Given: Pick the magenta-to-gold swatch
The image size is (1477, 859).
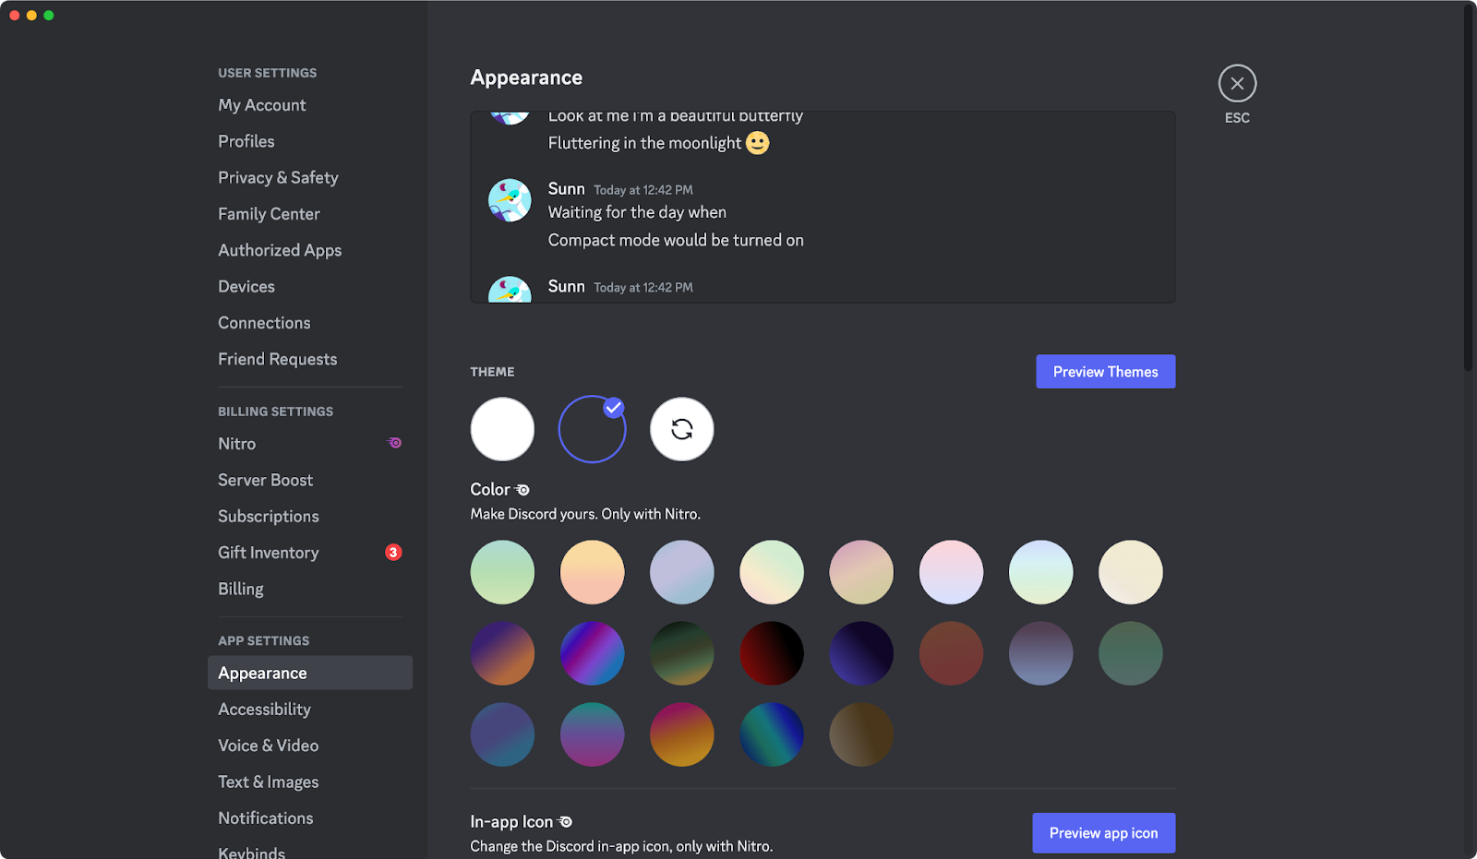Looking at the screenshot, I should [x=681, y=734].
